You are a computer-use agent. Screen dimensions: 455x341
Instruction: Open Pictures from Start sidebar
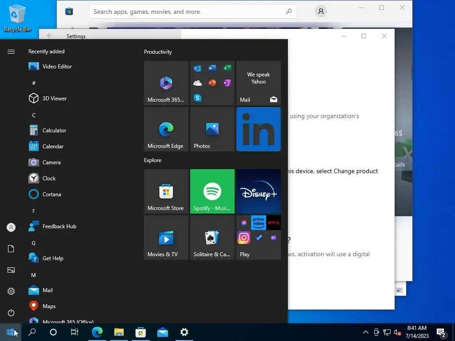pos(11,270)
